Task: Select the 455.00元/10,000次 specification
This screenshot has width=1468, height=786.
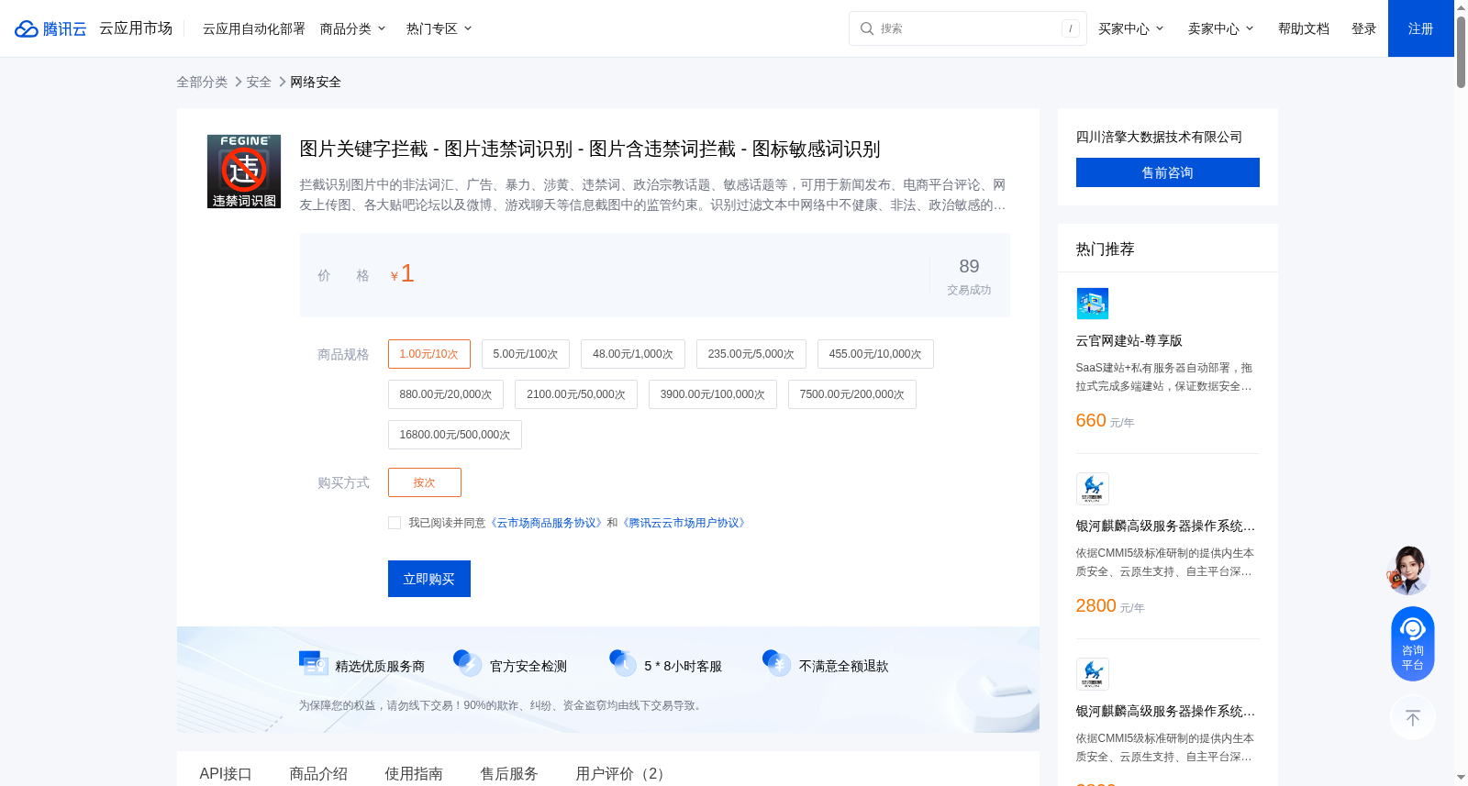Action: coord(875,354)
